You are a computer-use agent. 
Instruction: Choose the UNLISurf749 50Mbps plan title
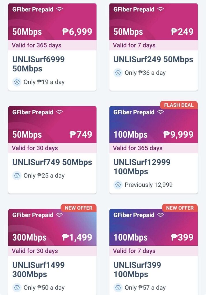(x=52, y=162)
